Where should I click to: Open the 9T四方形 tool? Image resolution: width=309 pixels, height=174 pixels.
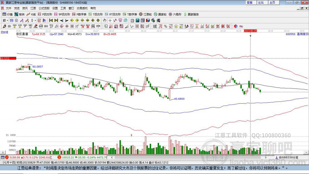(113, 14)
